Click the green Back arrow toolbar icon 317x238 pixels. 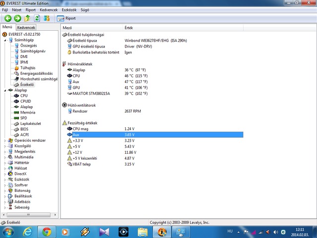8,18
